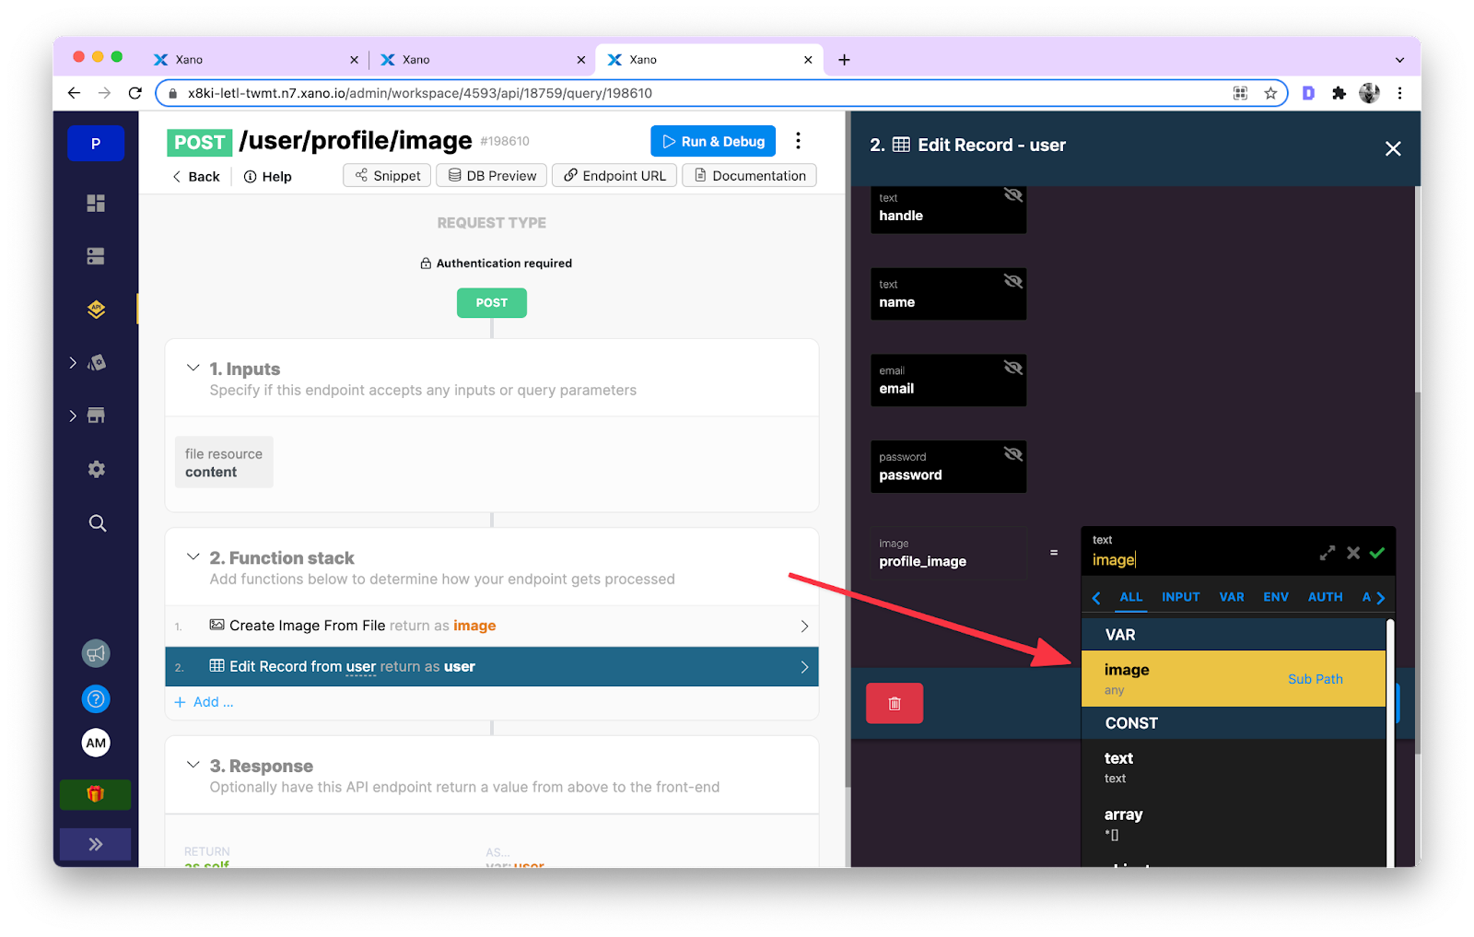Screen dimensions: 1474x937
Task: Expand the collapsed sidebar with the double-chevron icon
Action: pyautogui.click(x=95, y=843)
